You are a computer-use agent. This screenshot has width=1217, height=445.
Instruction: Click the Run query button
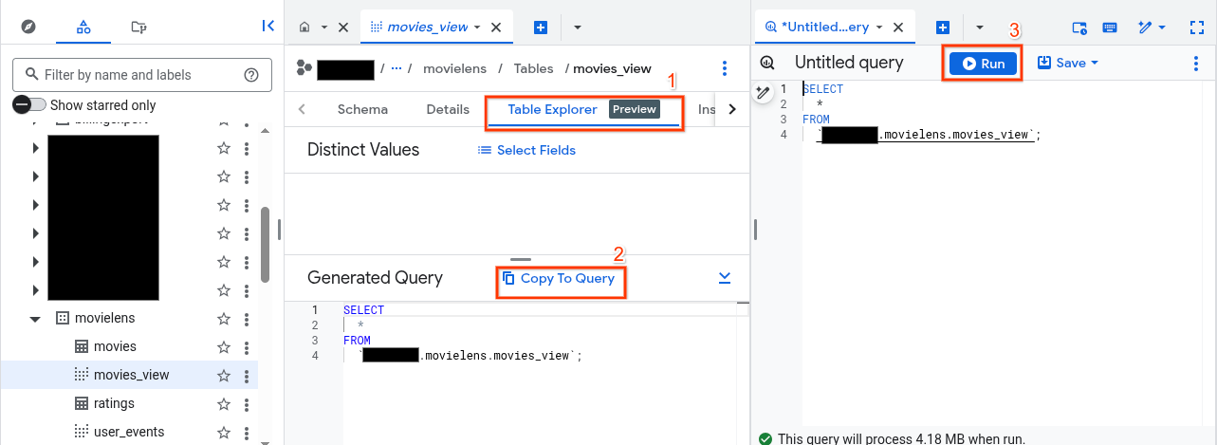pyautogui.click(x=983, y=64)
